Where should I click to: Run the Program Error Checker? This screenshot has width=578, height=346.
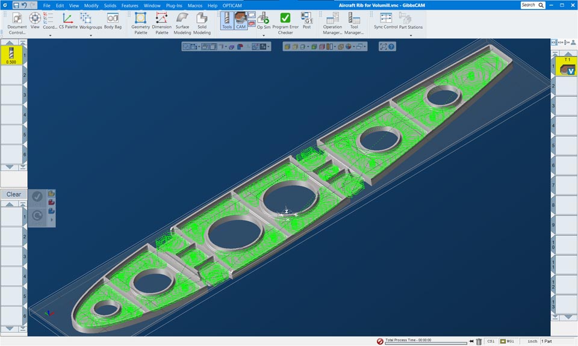click(285, 23)
